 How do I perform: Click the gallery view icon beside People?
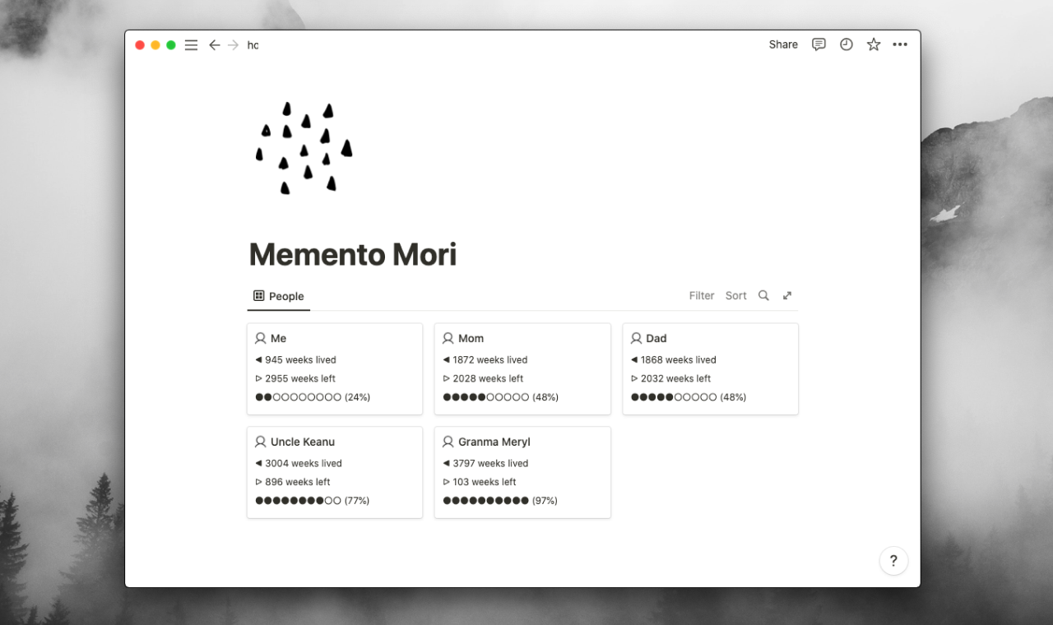[257, 295]
